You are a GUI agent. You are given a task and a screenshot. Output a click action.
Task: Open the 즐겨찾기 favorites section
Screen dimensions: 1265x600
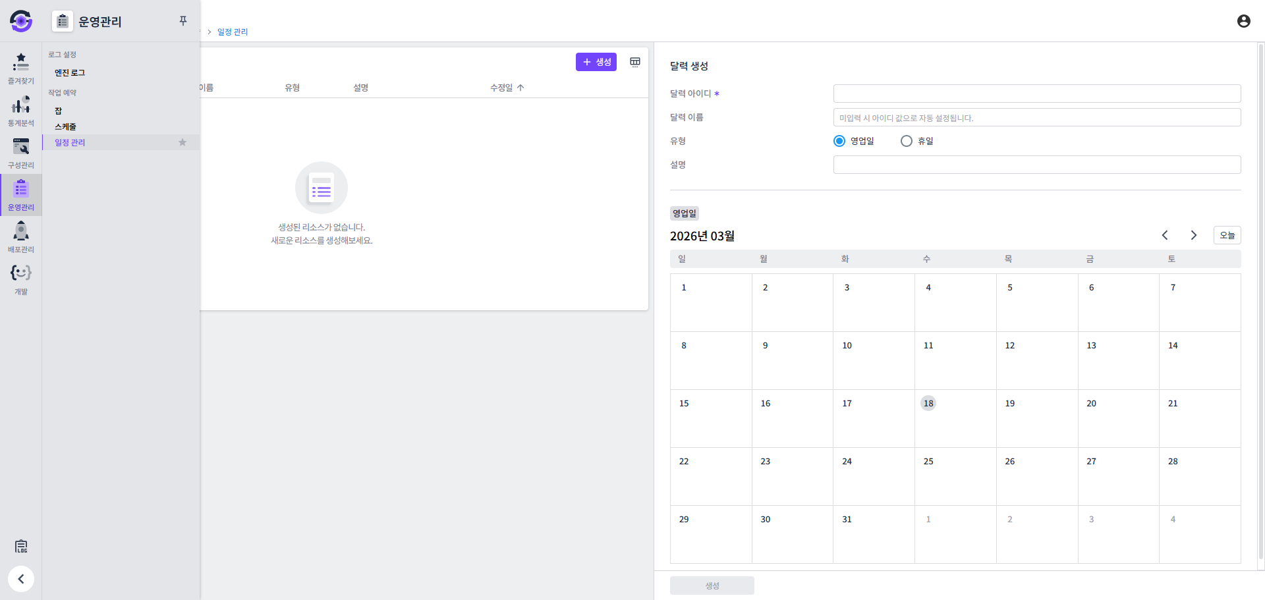tap(21, 68)
